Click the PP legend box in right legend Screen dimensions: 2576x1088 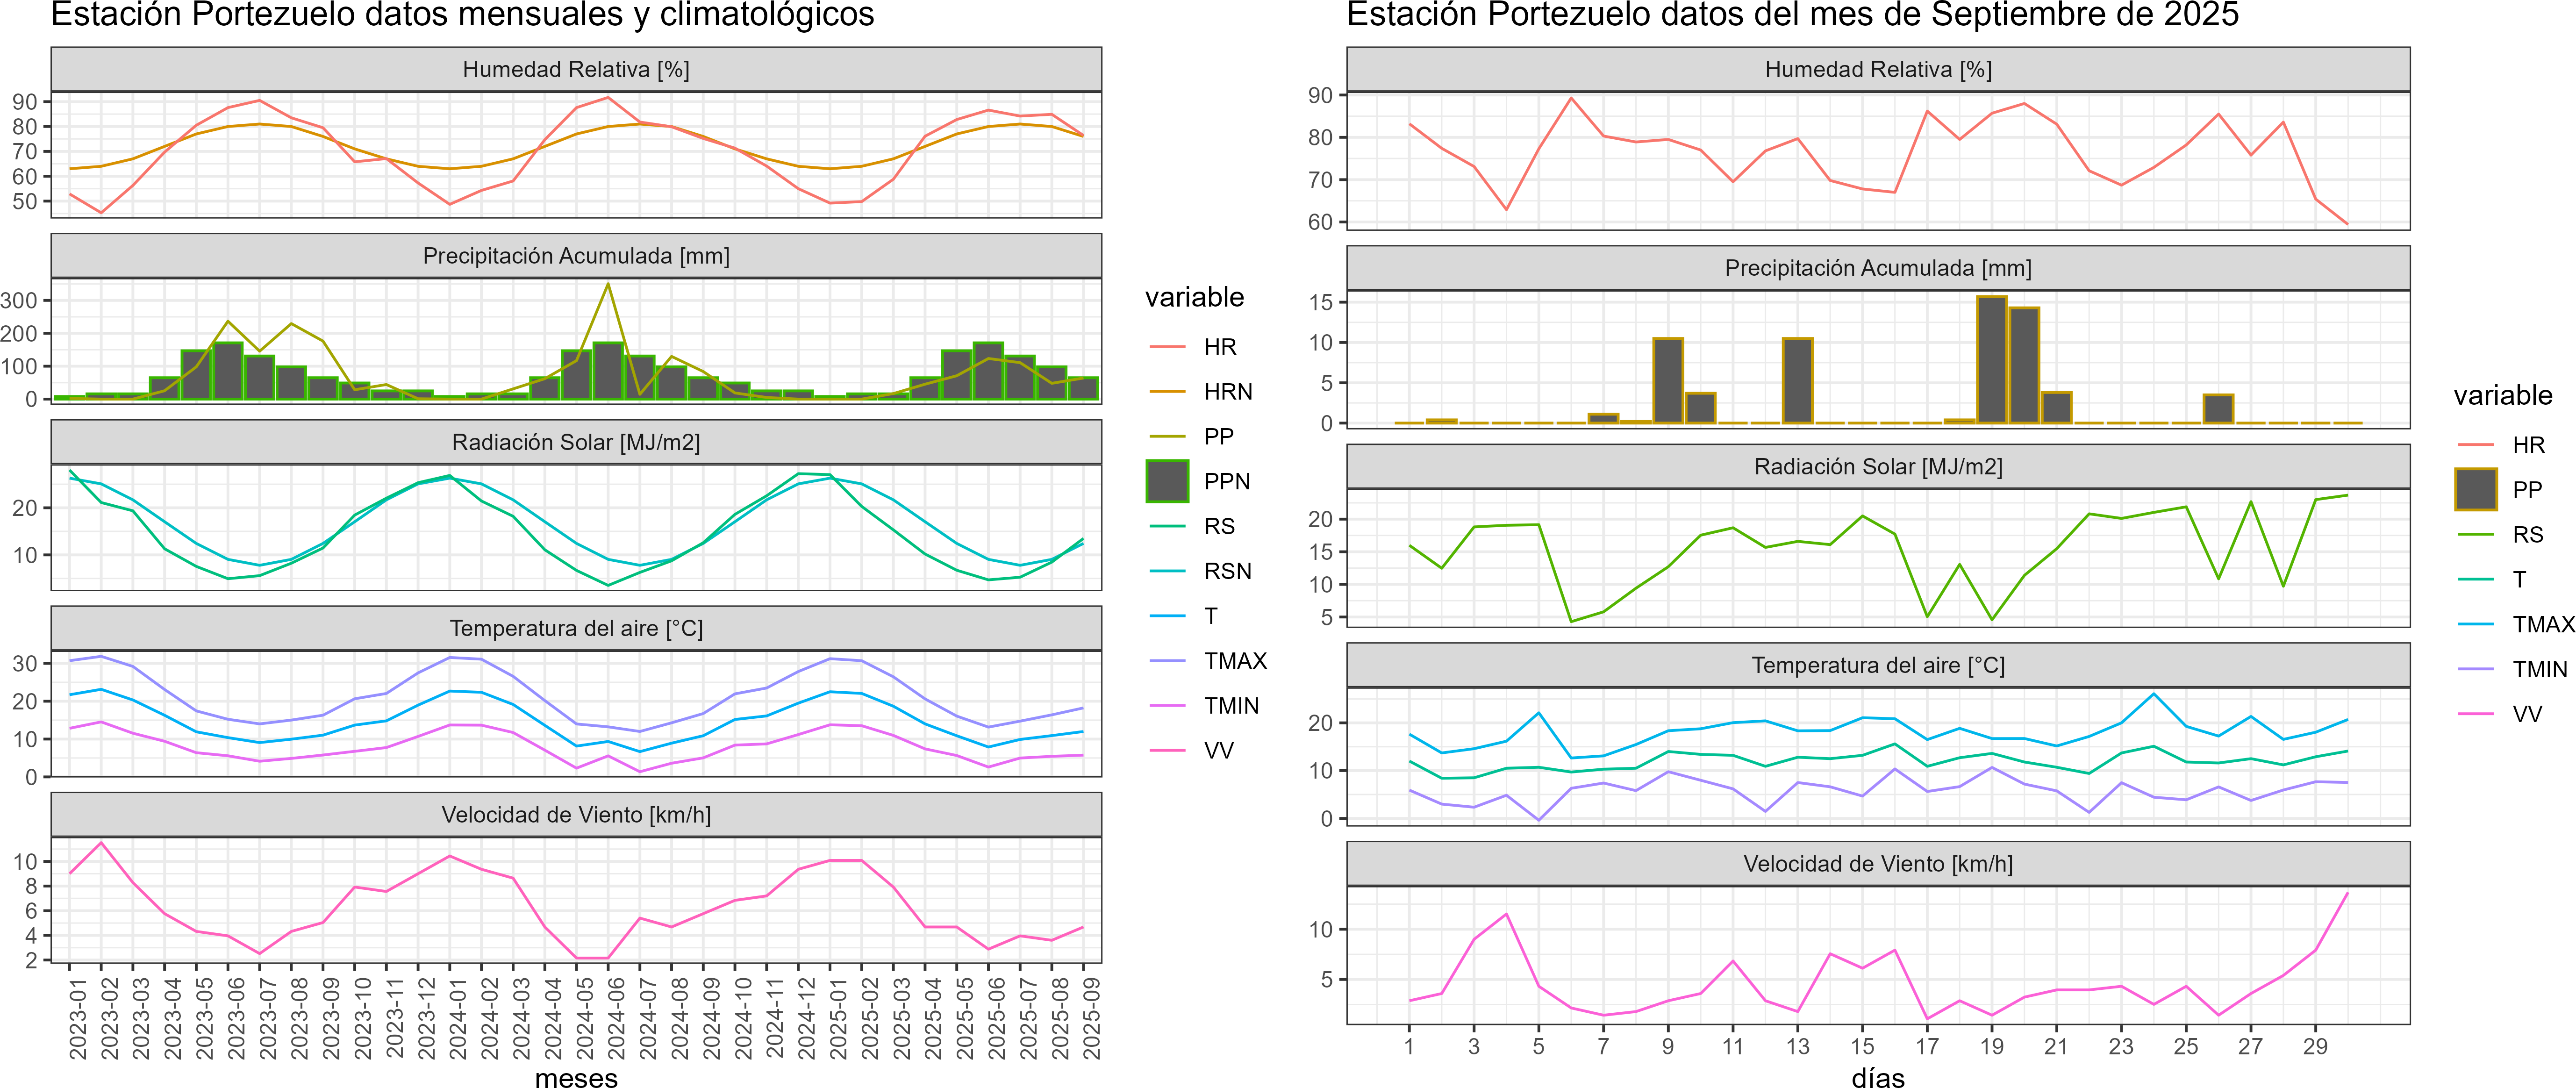2475,490
